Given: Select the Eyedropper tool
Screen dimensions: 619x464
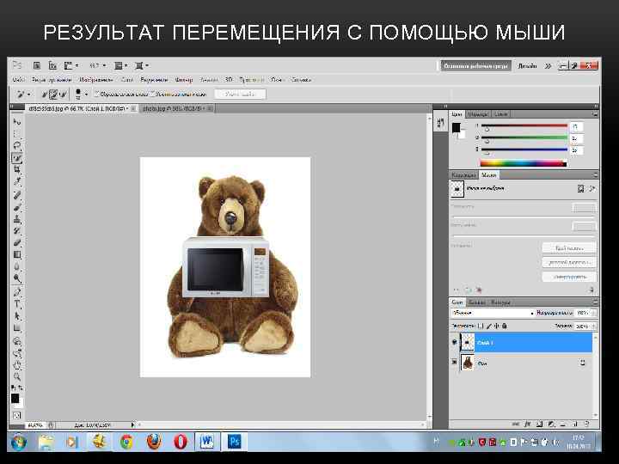Looking at the screenshot, I should [16, 182].
